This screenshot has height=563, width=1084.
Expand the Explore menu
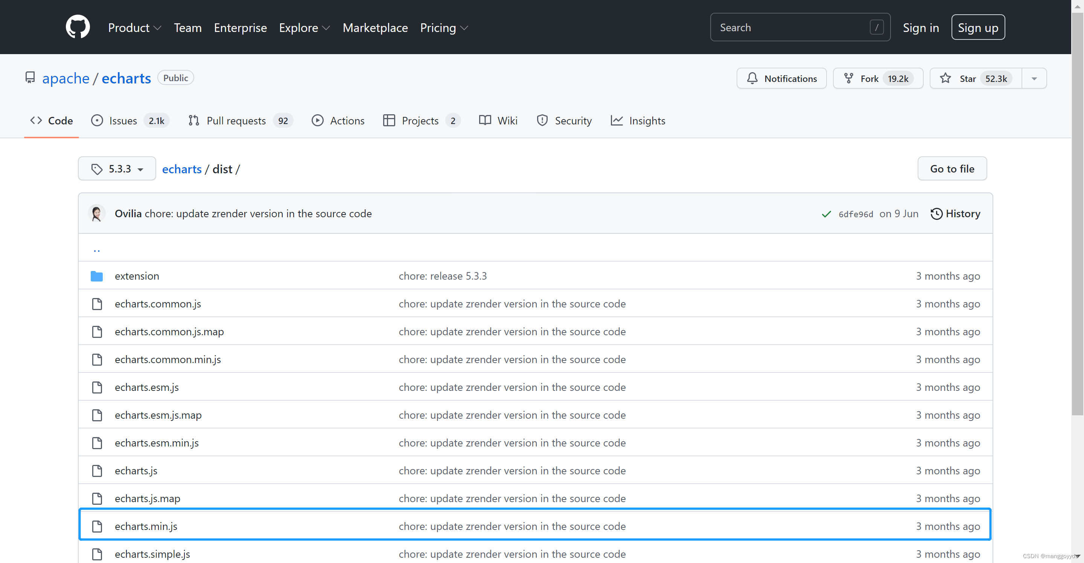pyautogui.click(x=304, y=28)
